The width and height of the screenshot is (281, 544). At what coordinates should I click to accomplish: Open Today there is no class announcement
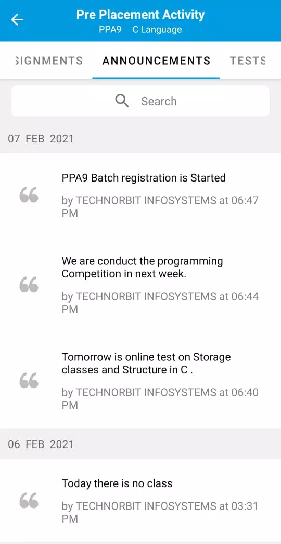[140, 501]
